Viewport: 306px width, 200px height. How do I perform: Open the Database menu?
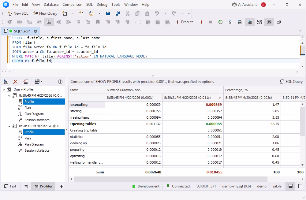(x=51, y=5)
